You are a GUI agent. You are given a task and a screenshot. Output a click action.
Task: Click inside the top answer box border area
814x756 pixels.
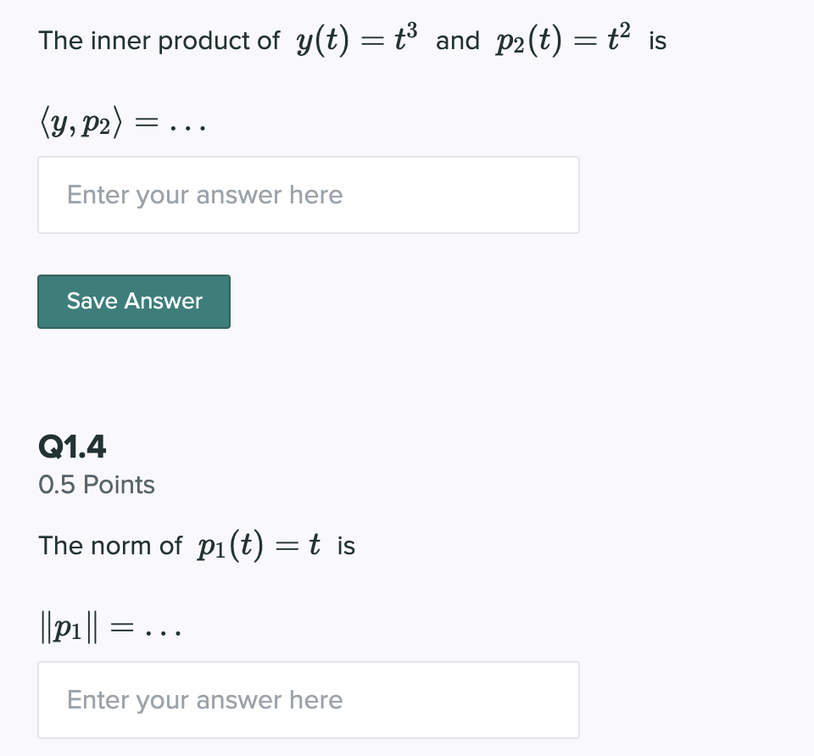(309, 195)
